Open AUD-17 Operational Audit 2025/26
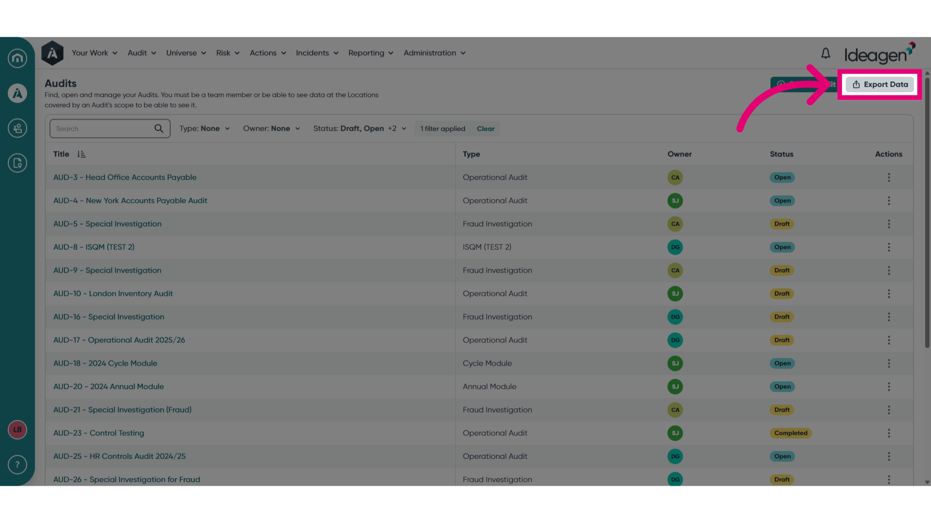Screen dimensions: 931x523 point(119,340)
